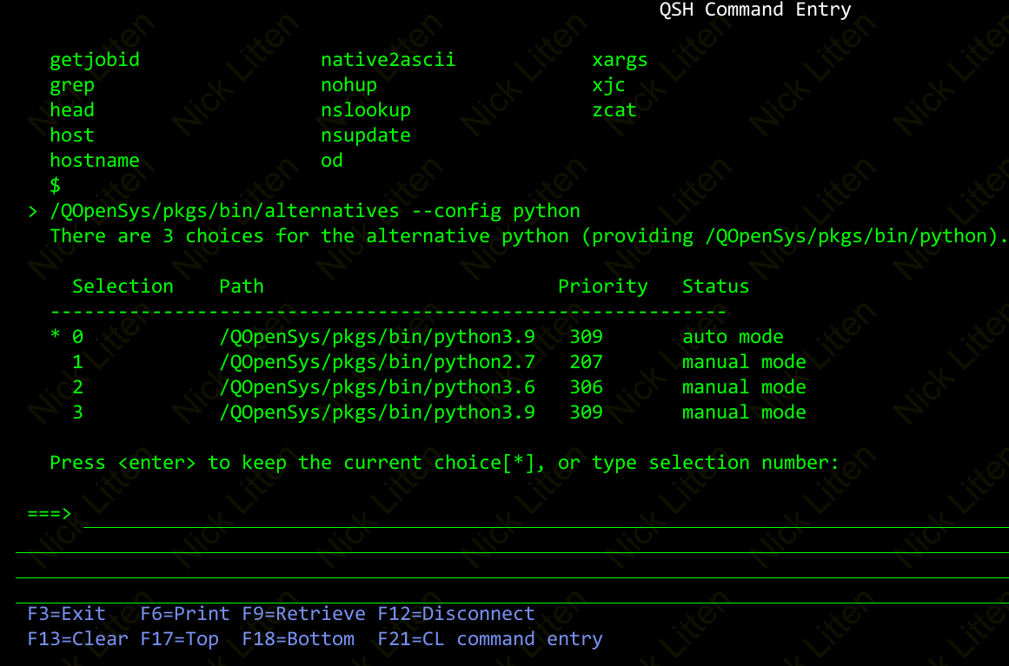Click selection number 1

[x=78, y=361]
